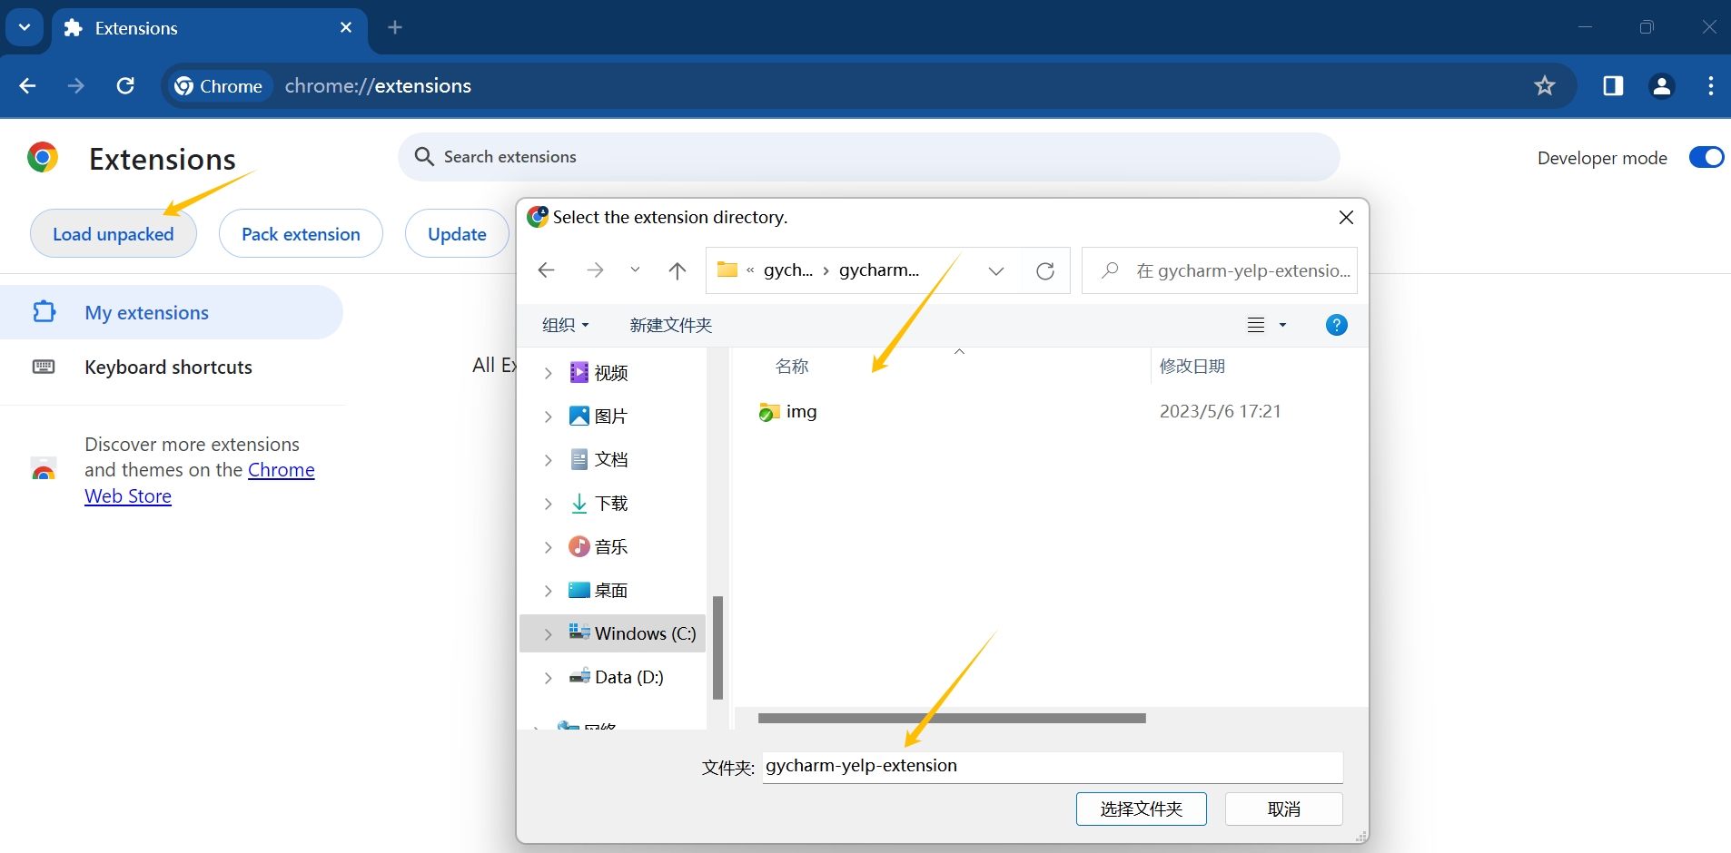This screenshot has height=853, width=1731.
Task: Click the search box in the file dialog
Action: [x=1220, y=270]
